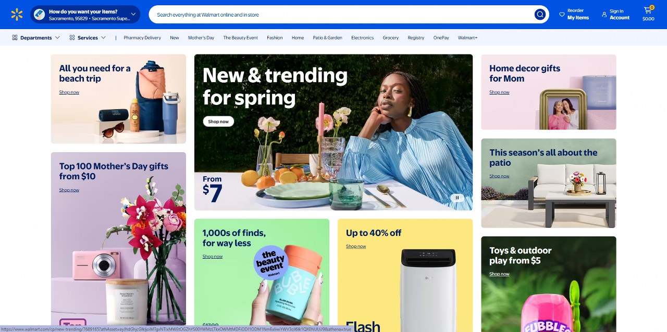Click 'New & trending for spring' heading
The height and width of the screenshot is (332, 667).
click(275, 86)
